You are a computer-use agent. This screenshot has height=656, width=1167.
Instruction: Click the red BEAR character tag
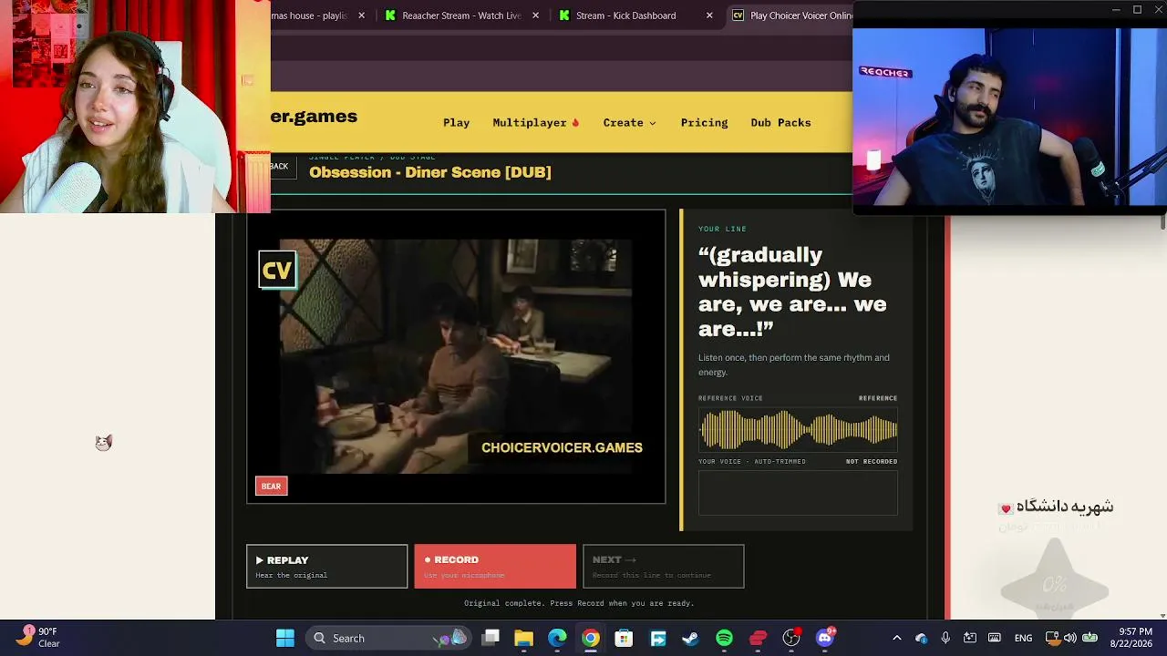[271, 487]
